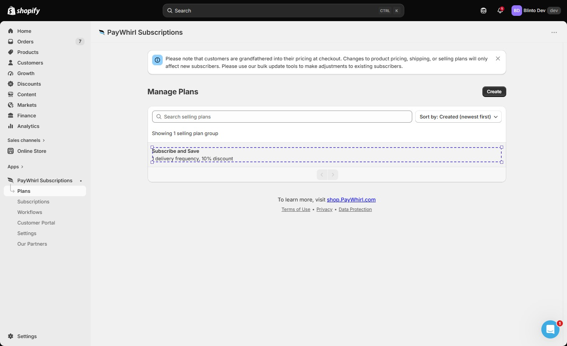Screen dimensions: 567x346
Task: Open the chat support bubble
Action: [550, 329]
